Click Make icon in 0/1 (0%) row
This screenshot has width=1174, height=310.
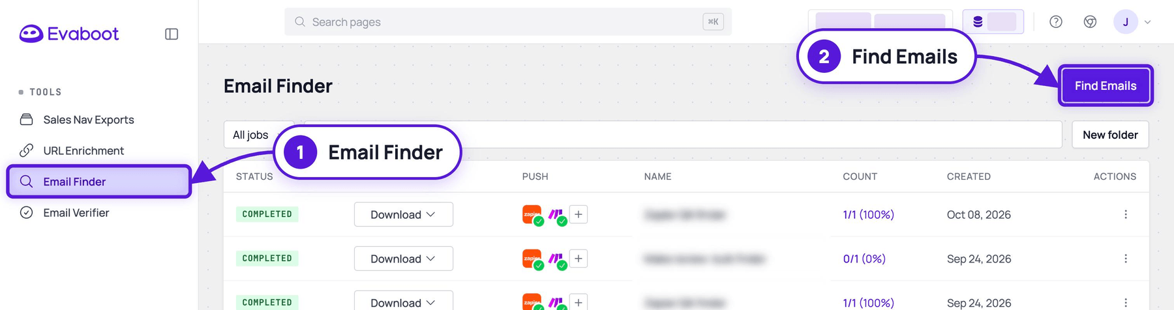pyautogui.click(x=556, y=259)
